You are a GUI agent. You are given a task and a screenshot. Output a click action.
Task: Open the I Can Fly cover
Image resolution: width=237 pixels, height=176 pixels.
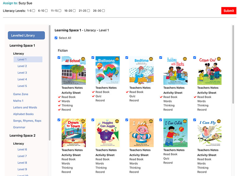209,133
